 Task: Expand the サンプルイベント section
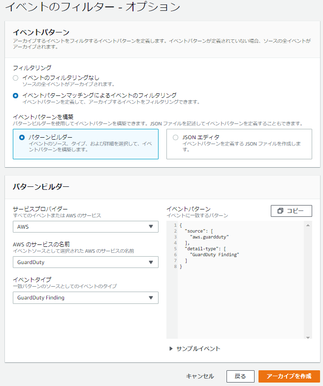pyautogui.click(x=195, y=349)
